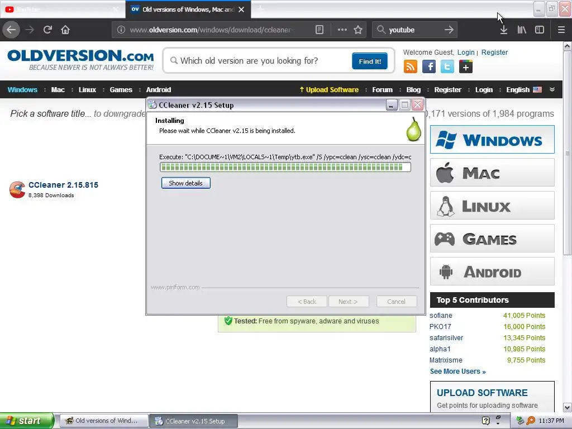Click the black plus share icon
The width and height of the screenshot is (572, 429).
(x=466, y=67)
